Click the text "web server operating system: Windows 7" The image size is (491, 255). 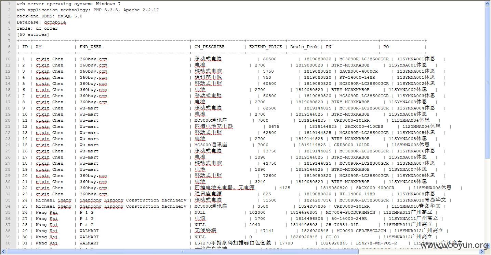pos(69,4)
